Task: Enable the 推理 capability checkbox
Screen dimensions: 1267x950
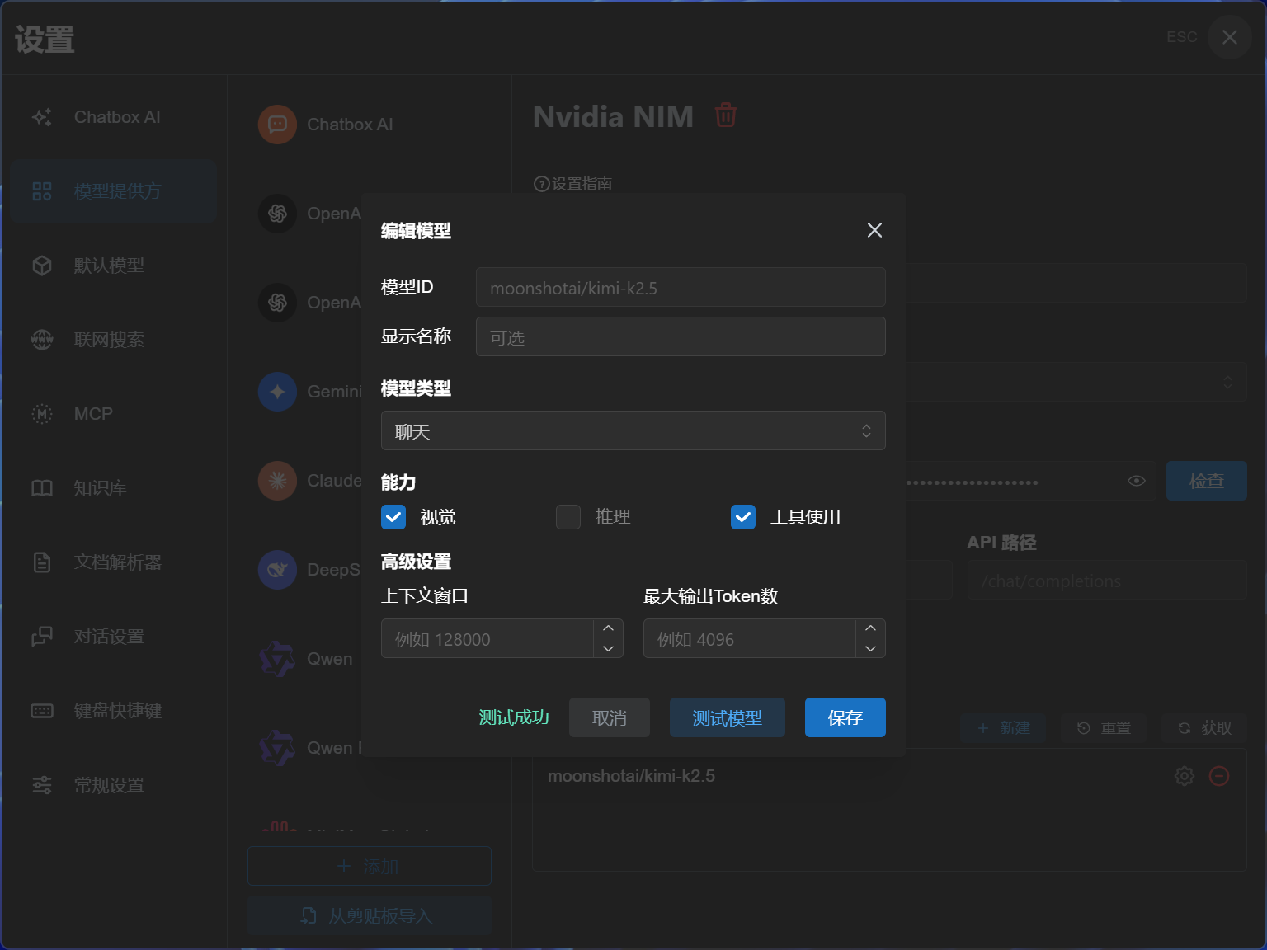Action: click(568, 517)
